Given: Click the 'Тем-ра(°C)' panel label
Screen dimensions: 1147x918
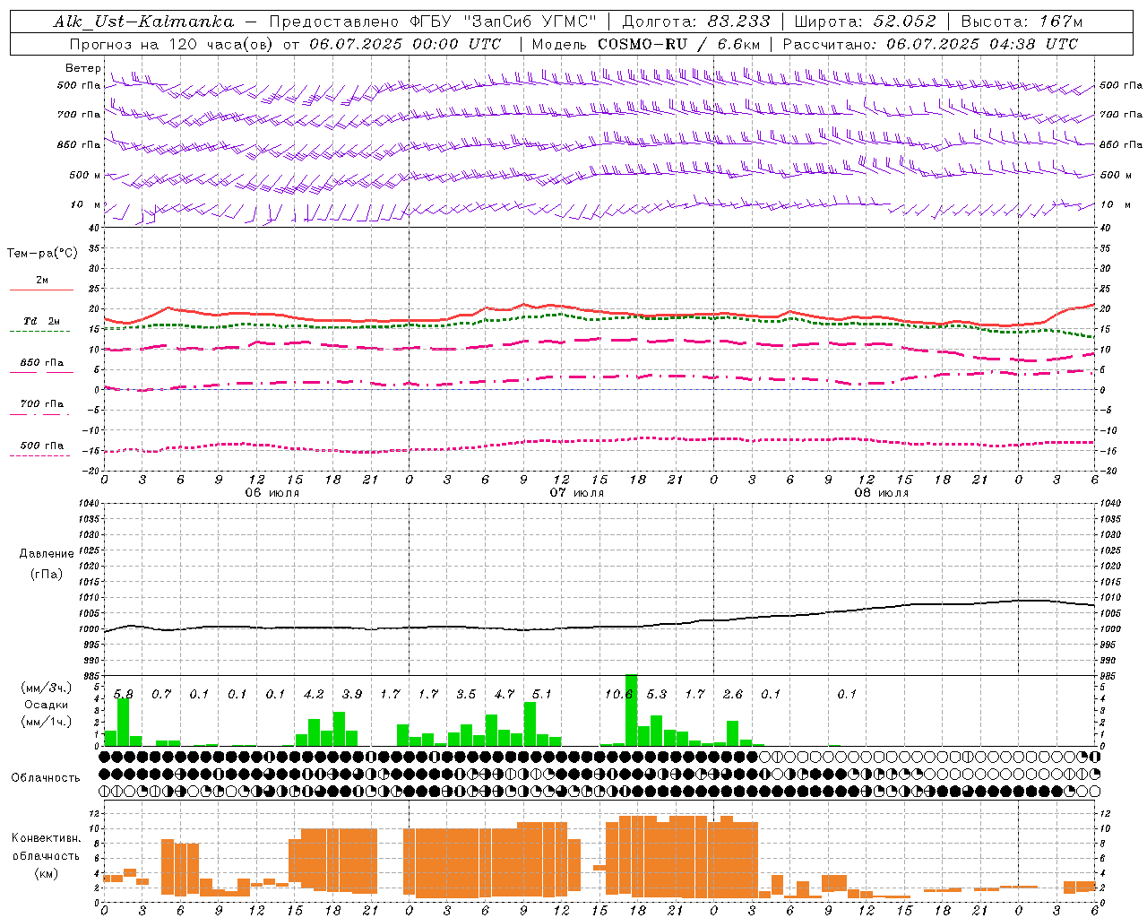Looking at the screenshot, I should [x=42, y=254].
